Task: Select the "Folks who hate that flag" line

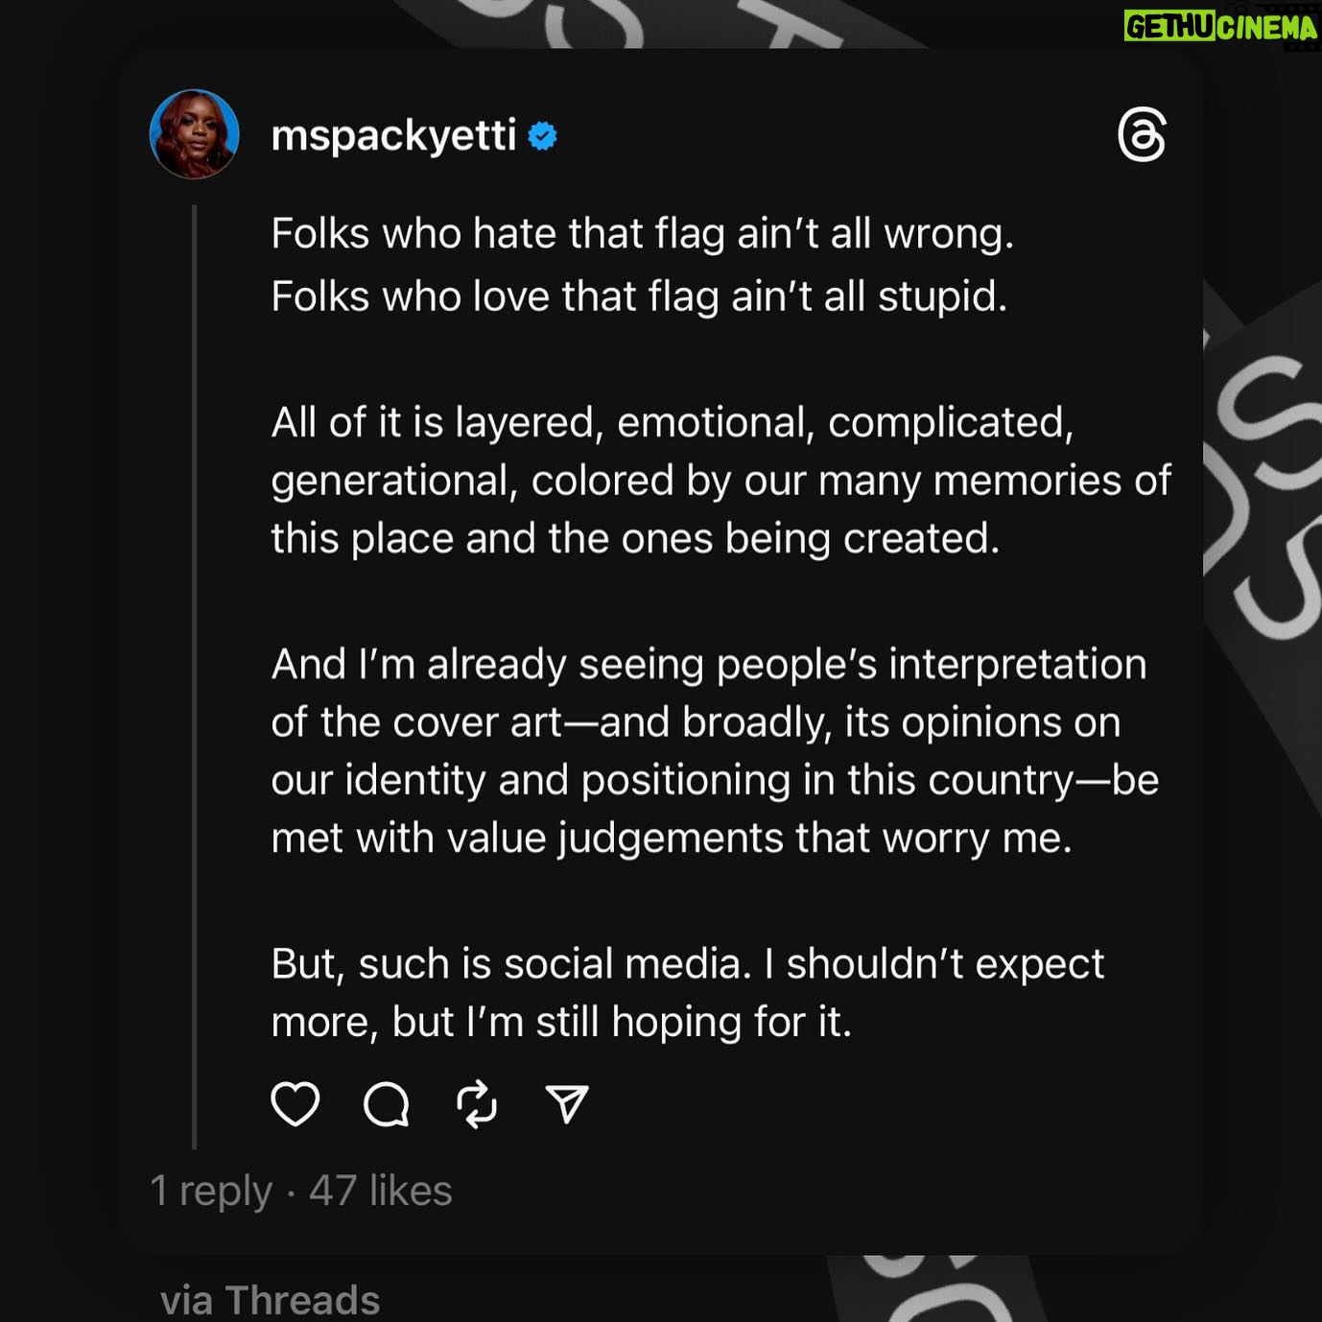Action: point(642,233)
